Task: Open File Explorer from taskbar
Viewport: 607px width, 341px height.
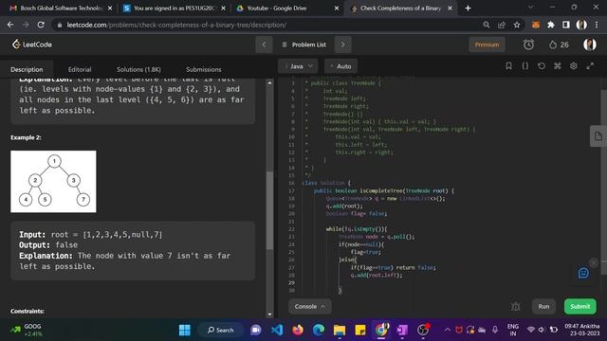Action: tap(340, 331)
